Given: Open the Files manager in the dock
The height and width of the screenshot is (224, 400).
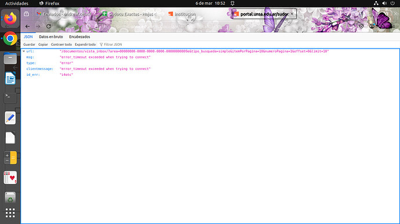Looking at the screenshot, I should [10, 58].
